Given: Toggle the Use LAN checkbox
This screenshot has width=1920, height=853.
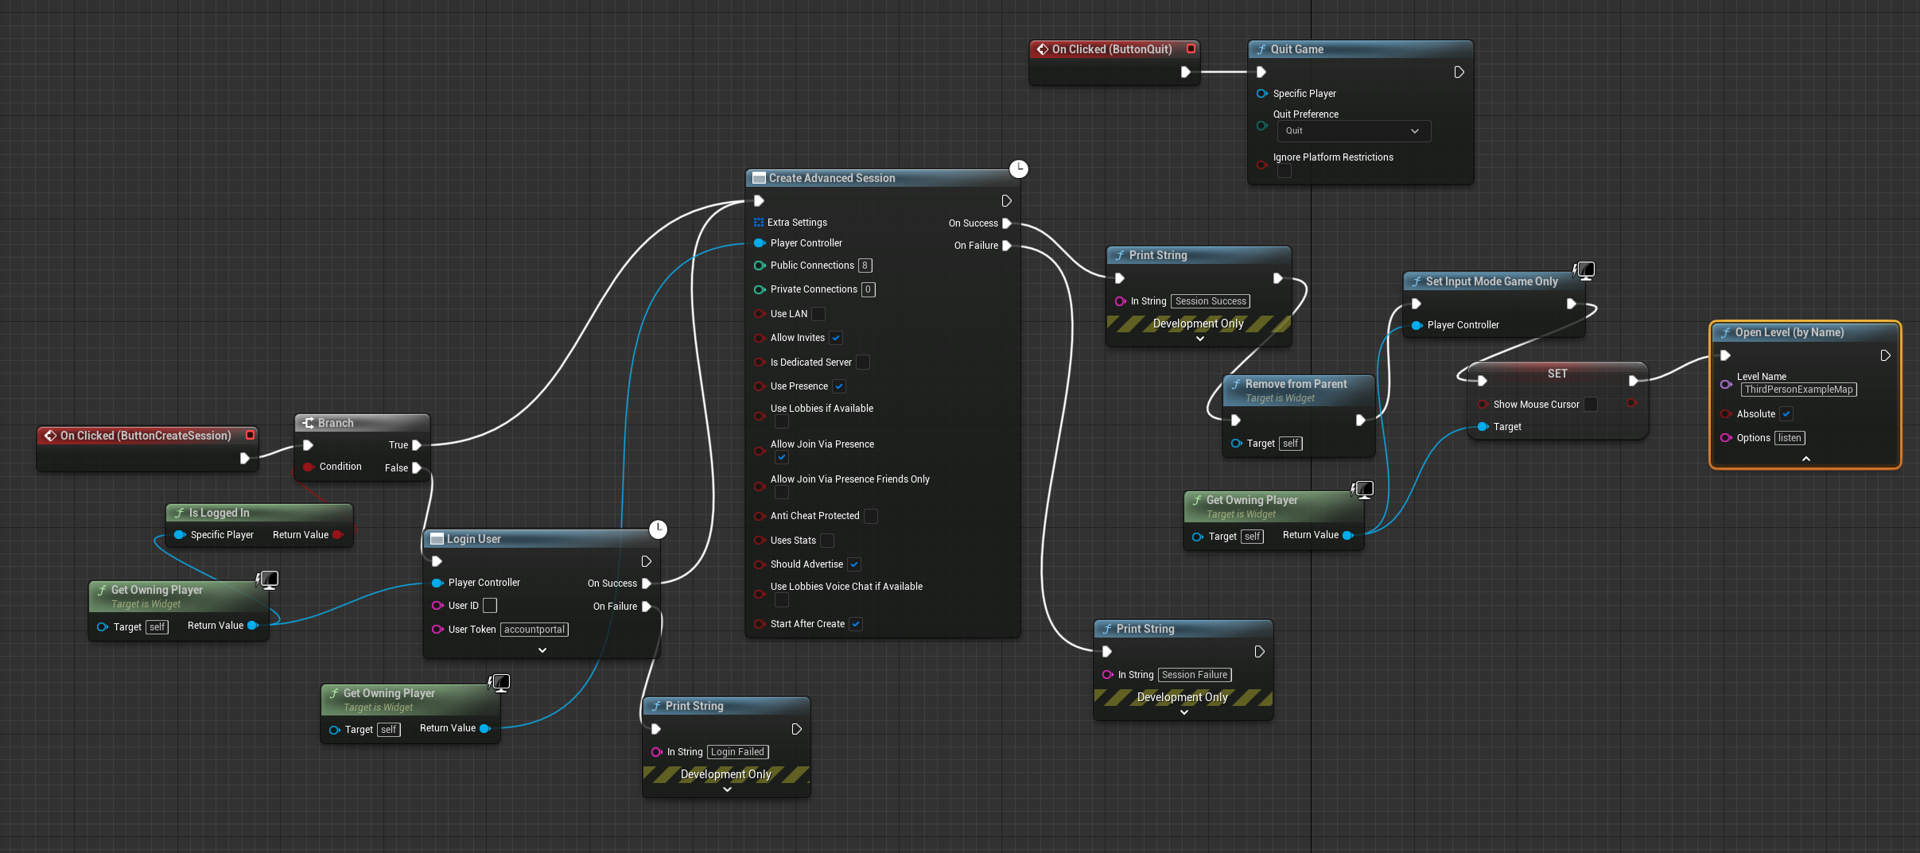Looking at the screenshot, I should pyautogui.click(x=818, y=314).
